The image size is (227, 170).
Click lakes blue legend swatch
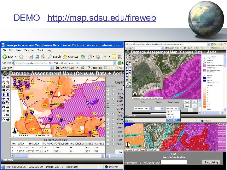point(205,78)
